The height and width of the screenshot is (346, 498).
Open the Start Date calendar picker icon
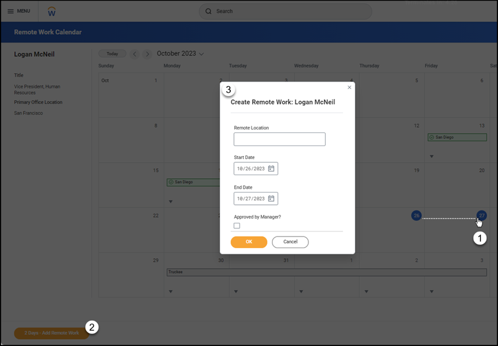pos(271,168)
